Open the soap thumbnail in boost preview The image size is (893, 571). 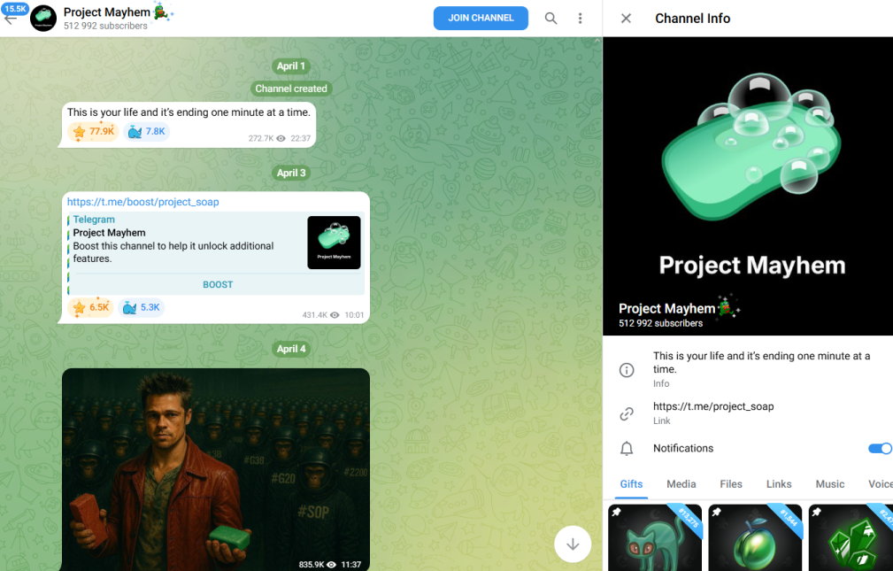(334, 243)
